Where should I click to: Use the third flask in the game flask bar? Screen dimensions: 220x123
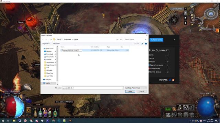coord(45,112)
